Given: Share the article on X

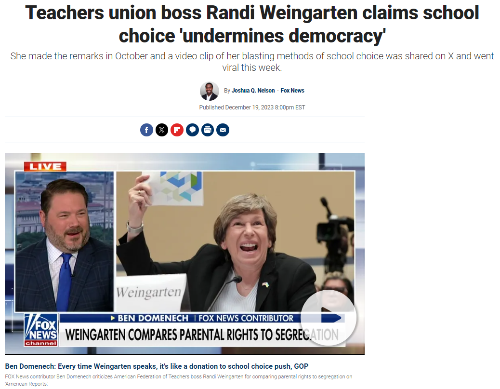Looking at the screenshot, I should pos(162,130).
